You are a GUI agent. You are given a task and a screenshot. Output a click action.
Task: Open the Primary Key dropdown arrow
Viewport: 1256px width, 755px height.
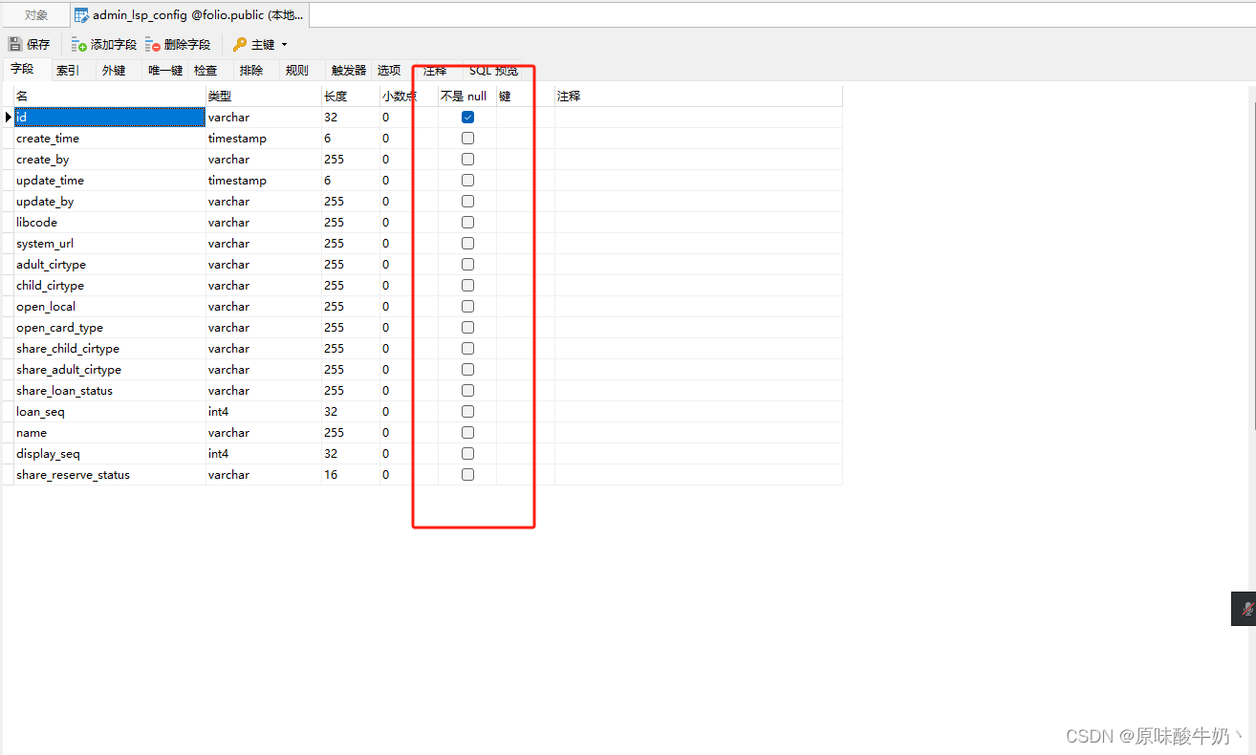point(284,45)
